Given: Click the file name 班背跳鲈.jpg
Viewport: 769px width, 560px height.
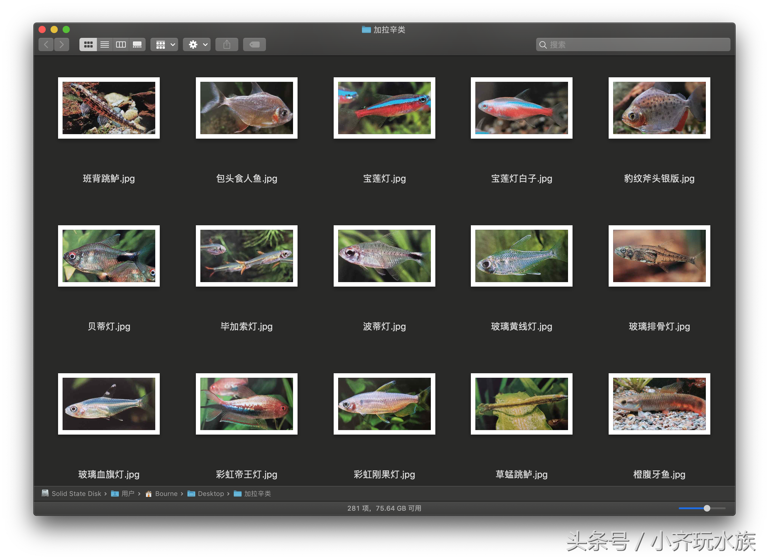Looking at the screenshot, I should (109, 178).
